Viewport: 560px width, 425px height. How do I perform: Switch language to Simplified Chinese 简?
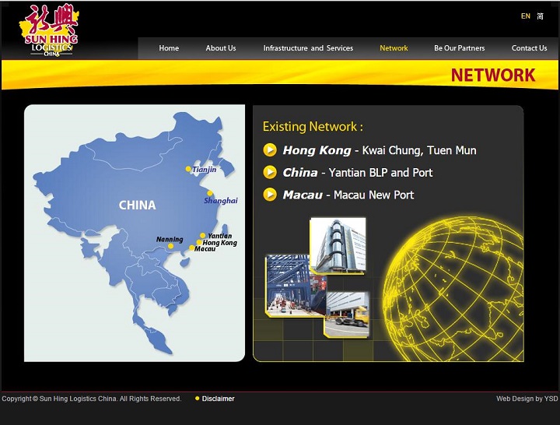(540, 16)
